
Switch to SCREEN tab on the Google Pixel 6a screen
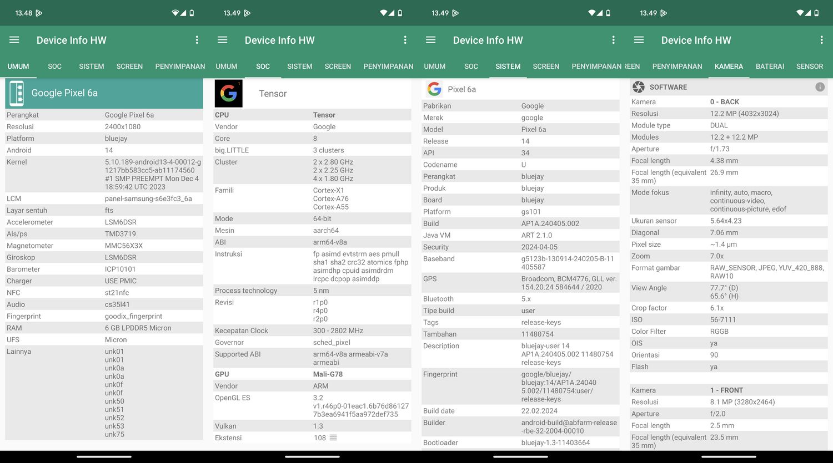click(129, 66)
